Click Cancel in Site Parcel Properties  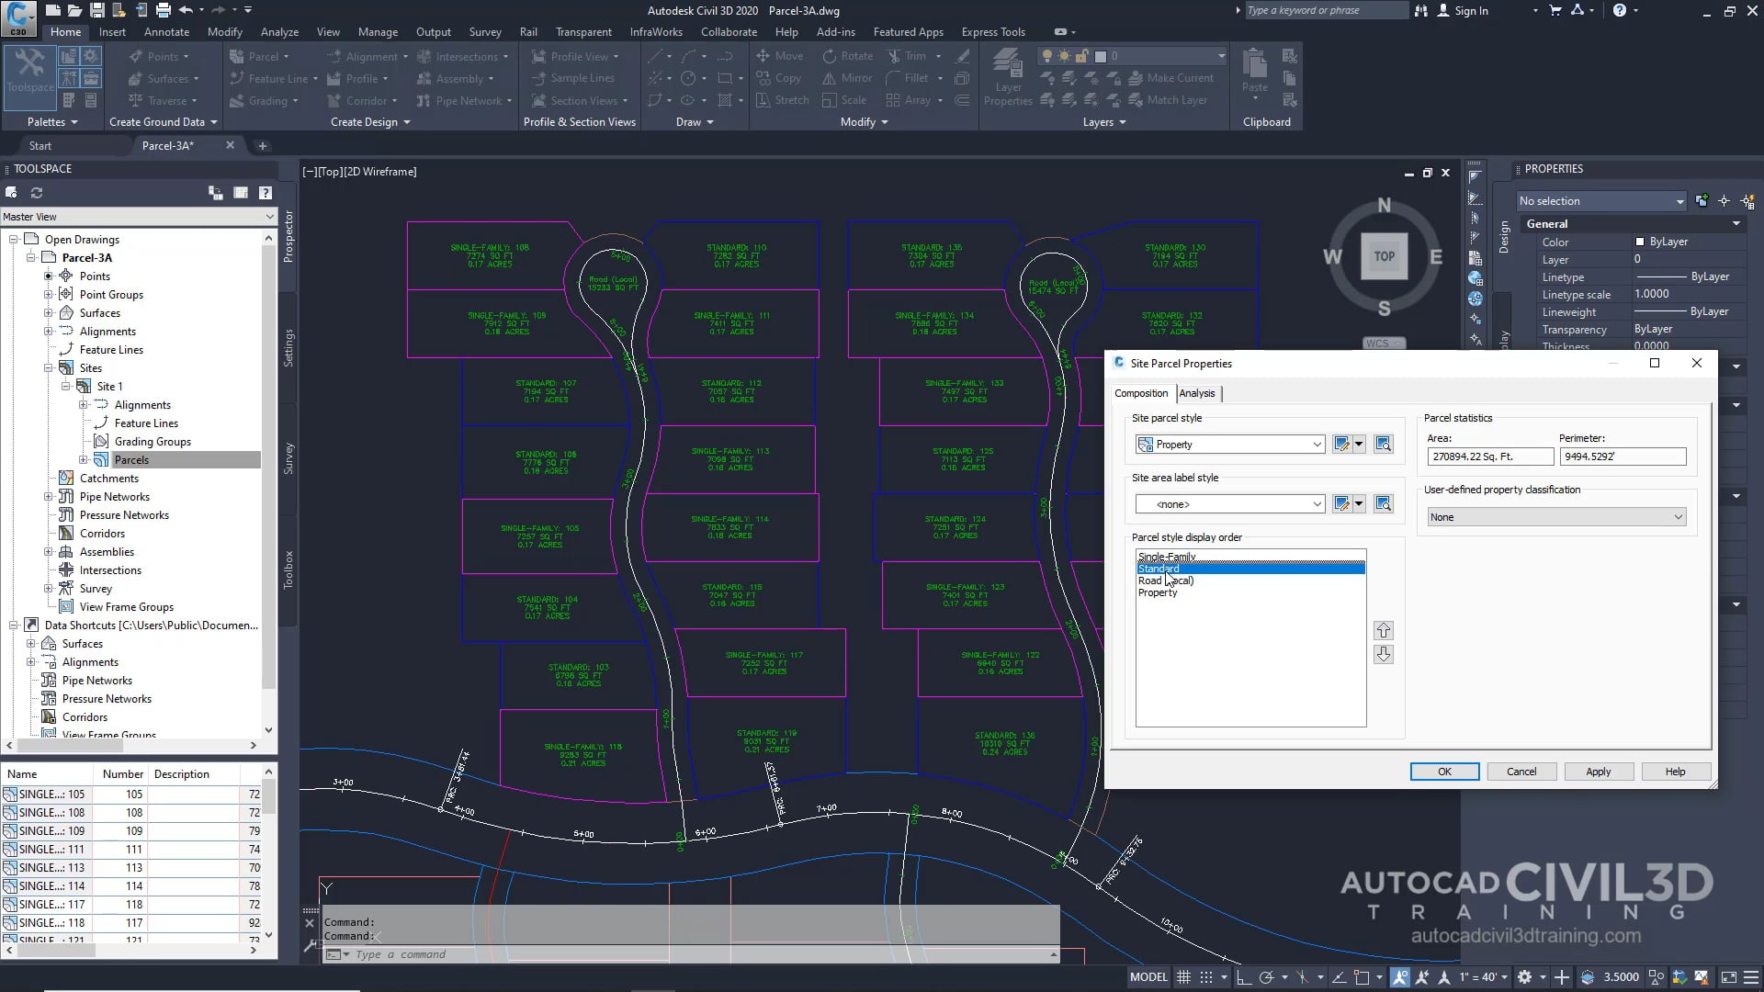(1521, 772)
